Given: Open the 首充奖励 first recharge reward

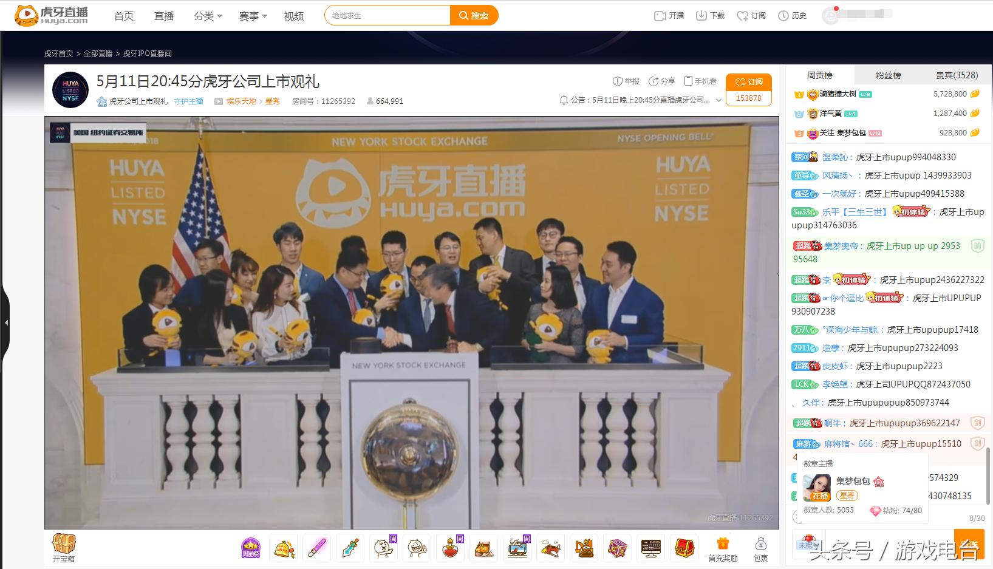Looking at the screenshot, I should [722, 547].
